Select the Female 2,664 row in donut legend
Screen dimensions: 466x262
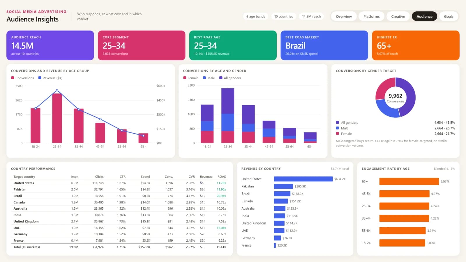[x=395, y=134]
